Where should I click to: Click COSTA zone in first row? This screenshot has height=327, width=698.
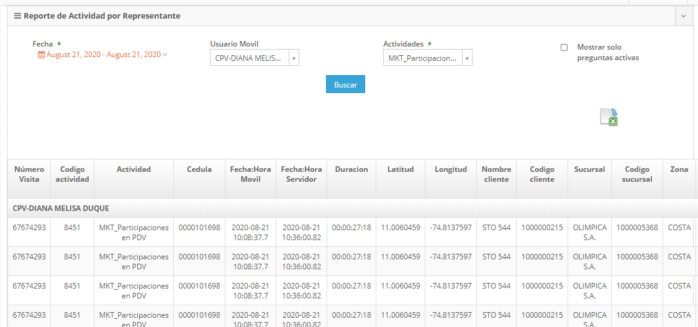[x=679, y=228]
